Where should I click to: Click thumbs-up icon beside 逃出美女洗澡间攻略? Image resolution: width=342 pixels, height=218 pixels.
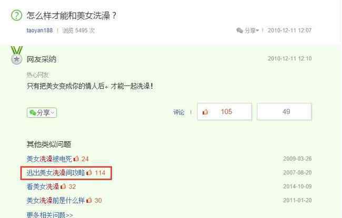tap(89, 172)
